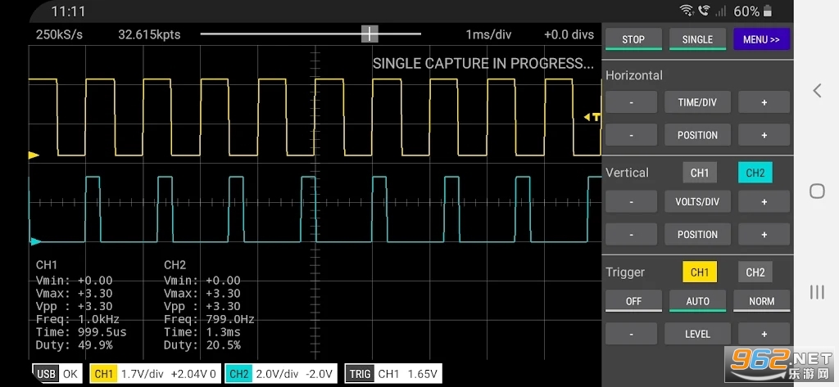Tap the trigger level T marker
The width and height of the screenshot is (839, 387).
coord(593,118)
